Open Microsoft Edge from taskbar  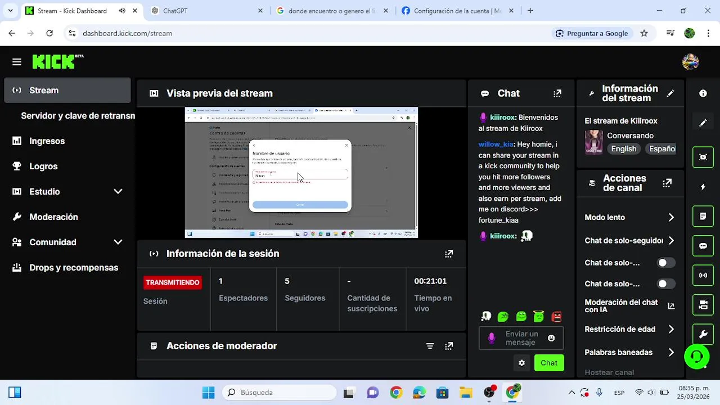419,393
